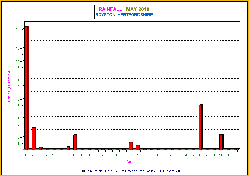Click the y-axis value 20
249x176 pixels.
click(x=17, y=23)
